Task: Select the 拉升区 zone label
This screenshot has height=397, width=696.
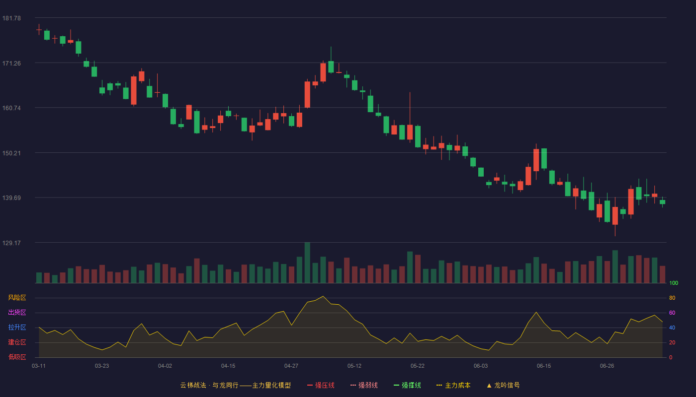Action: click(x=17, y=328)
